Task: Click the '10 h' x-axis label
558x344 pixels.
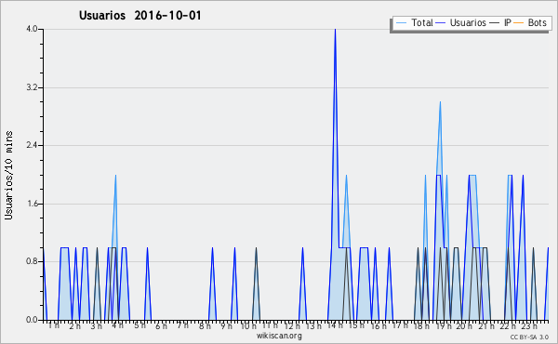Action: (248, 325)
